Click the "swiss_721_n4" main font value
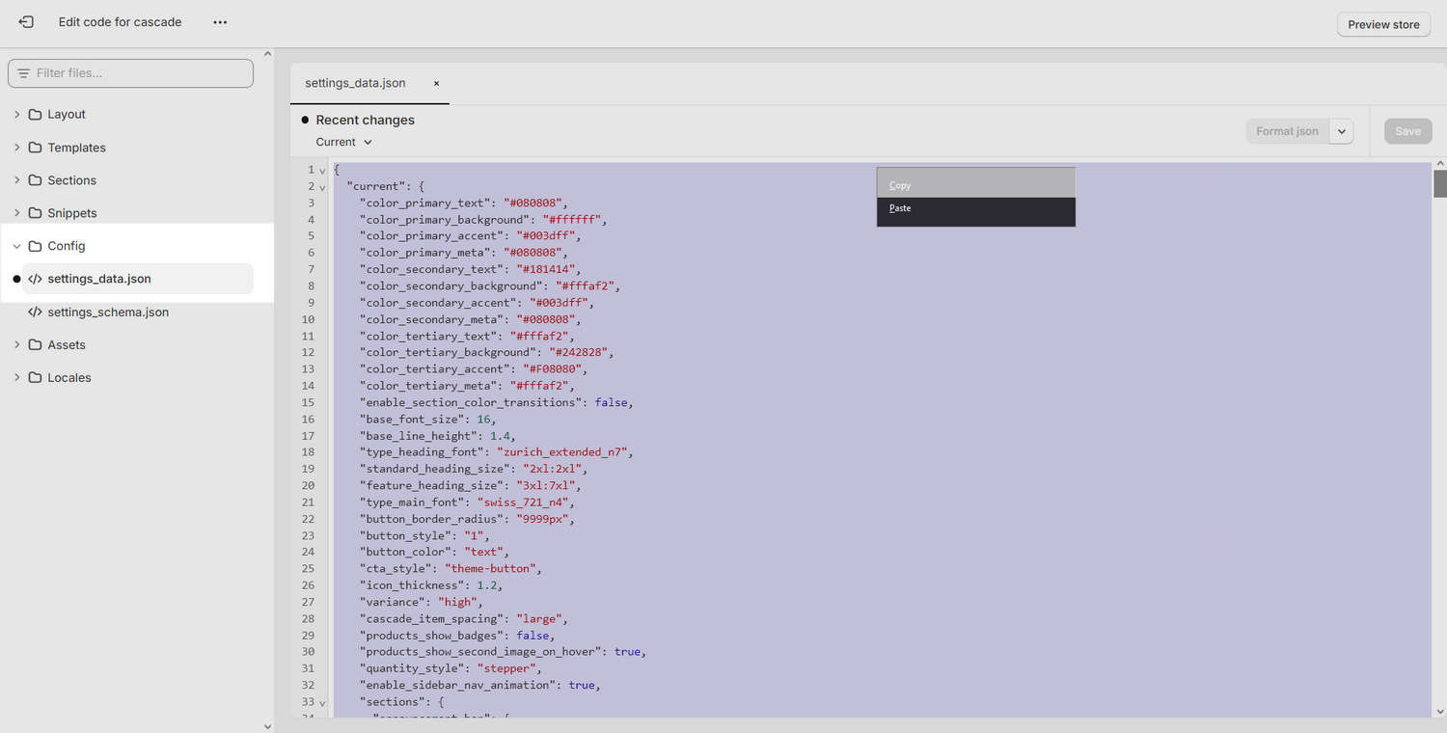Image resolution: width=1447 pixels, height=733 pixels. point(522,502)
